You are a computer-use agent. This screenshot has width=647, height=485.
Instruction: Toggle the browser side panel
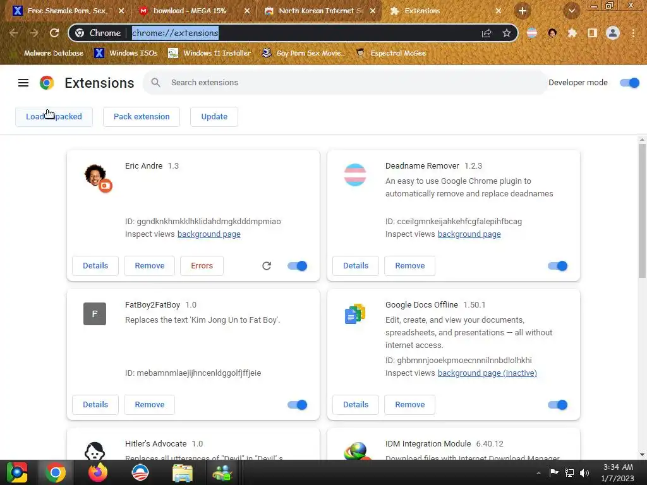593,33
